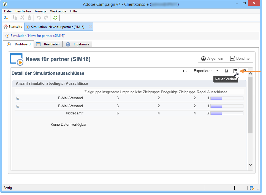Click the paste clipboard icon
The image size is (266, 195).
(29, 18)
